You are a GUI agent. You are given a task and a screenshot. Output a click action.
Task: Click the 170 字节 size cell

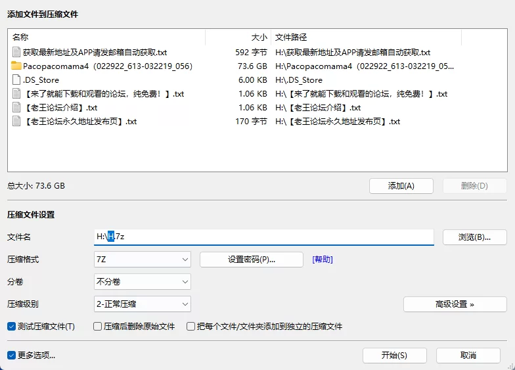[251, 122]
